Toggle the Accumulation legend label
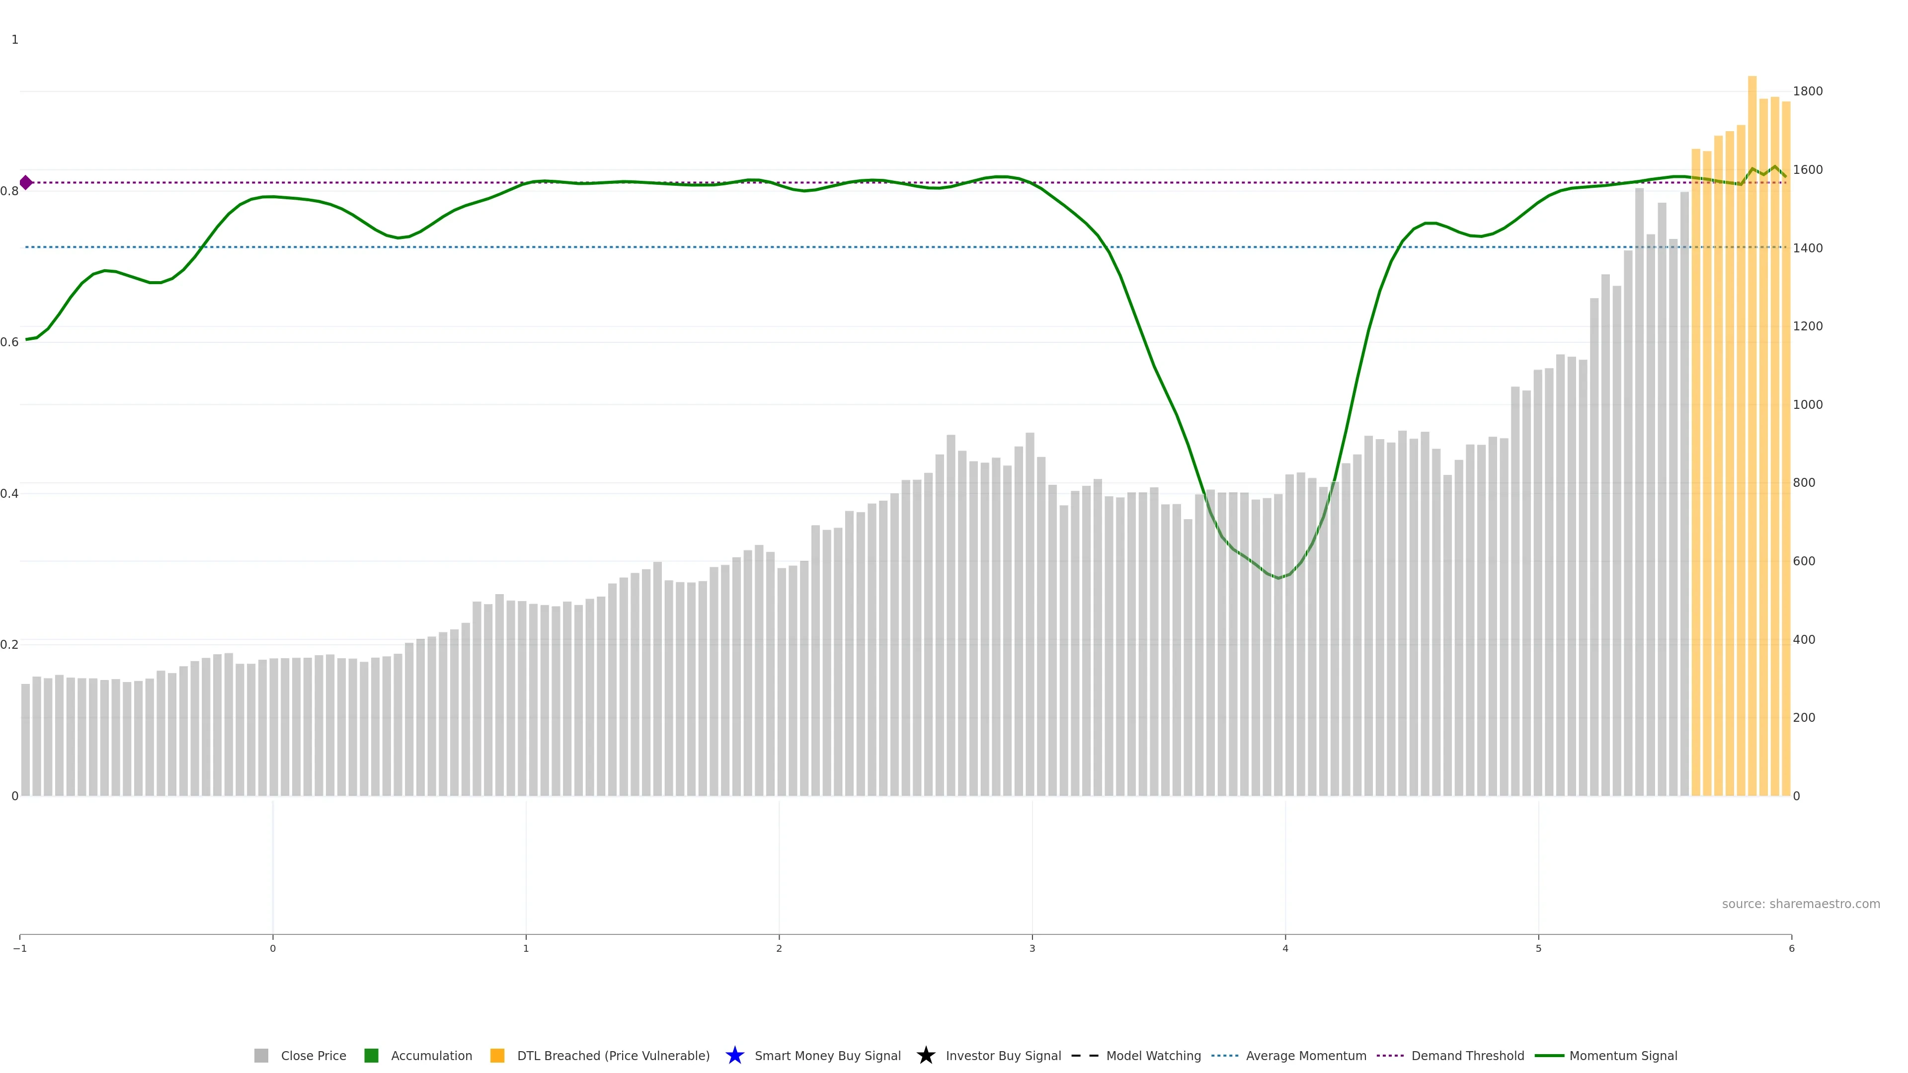The width and height of the screenshot is (1908, 1073). click(x=431, y=1056)
